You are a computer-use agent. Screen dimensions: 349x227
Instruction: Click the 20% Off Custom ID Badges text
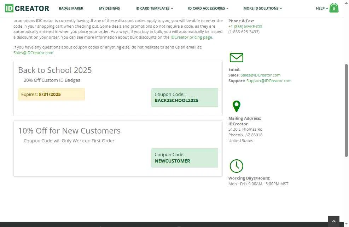click(52, 80)
